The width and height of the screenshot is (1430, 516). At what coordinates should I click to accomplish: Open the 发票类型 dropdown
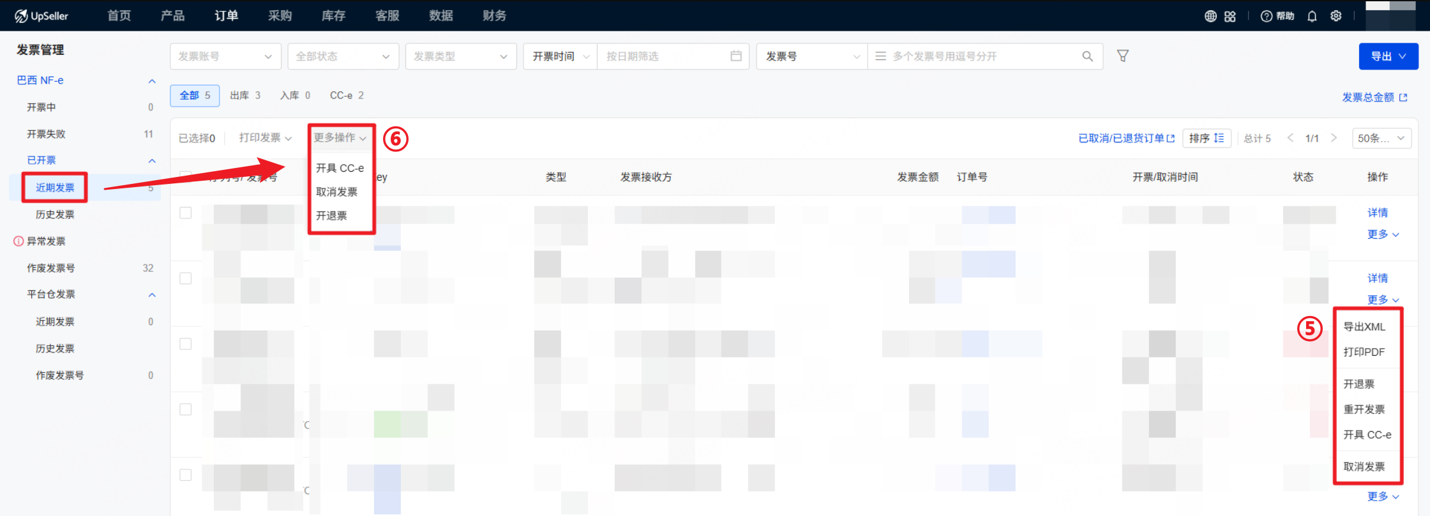click(x=460, y=56)
